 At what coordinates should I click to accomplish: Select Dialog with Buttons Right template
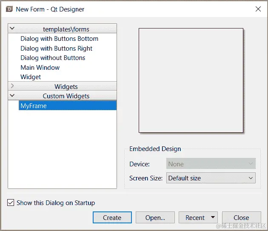[x=57, y=48]
